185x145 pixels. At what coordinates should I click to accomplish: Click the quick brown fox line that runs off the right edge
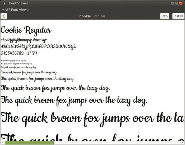click(92, 119)
